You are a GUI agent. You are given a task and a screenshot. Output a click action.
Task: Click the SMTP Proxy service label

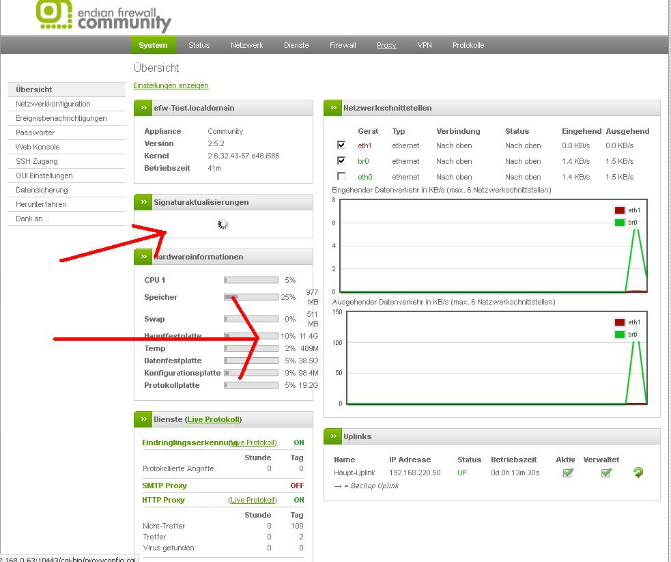[x=165, y=486]
